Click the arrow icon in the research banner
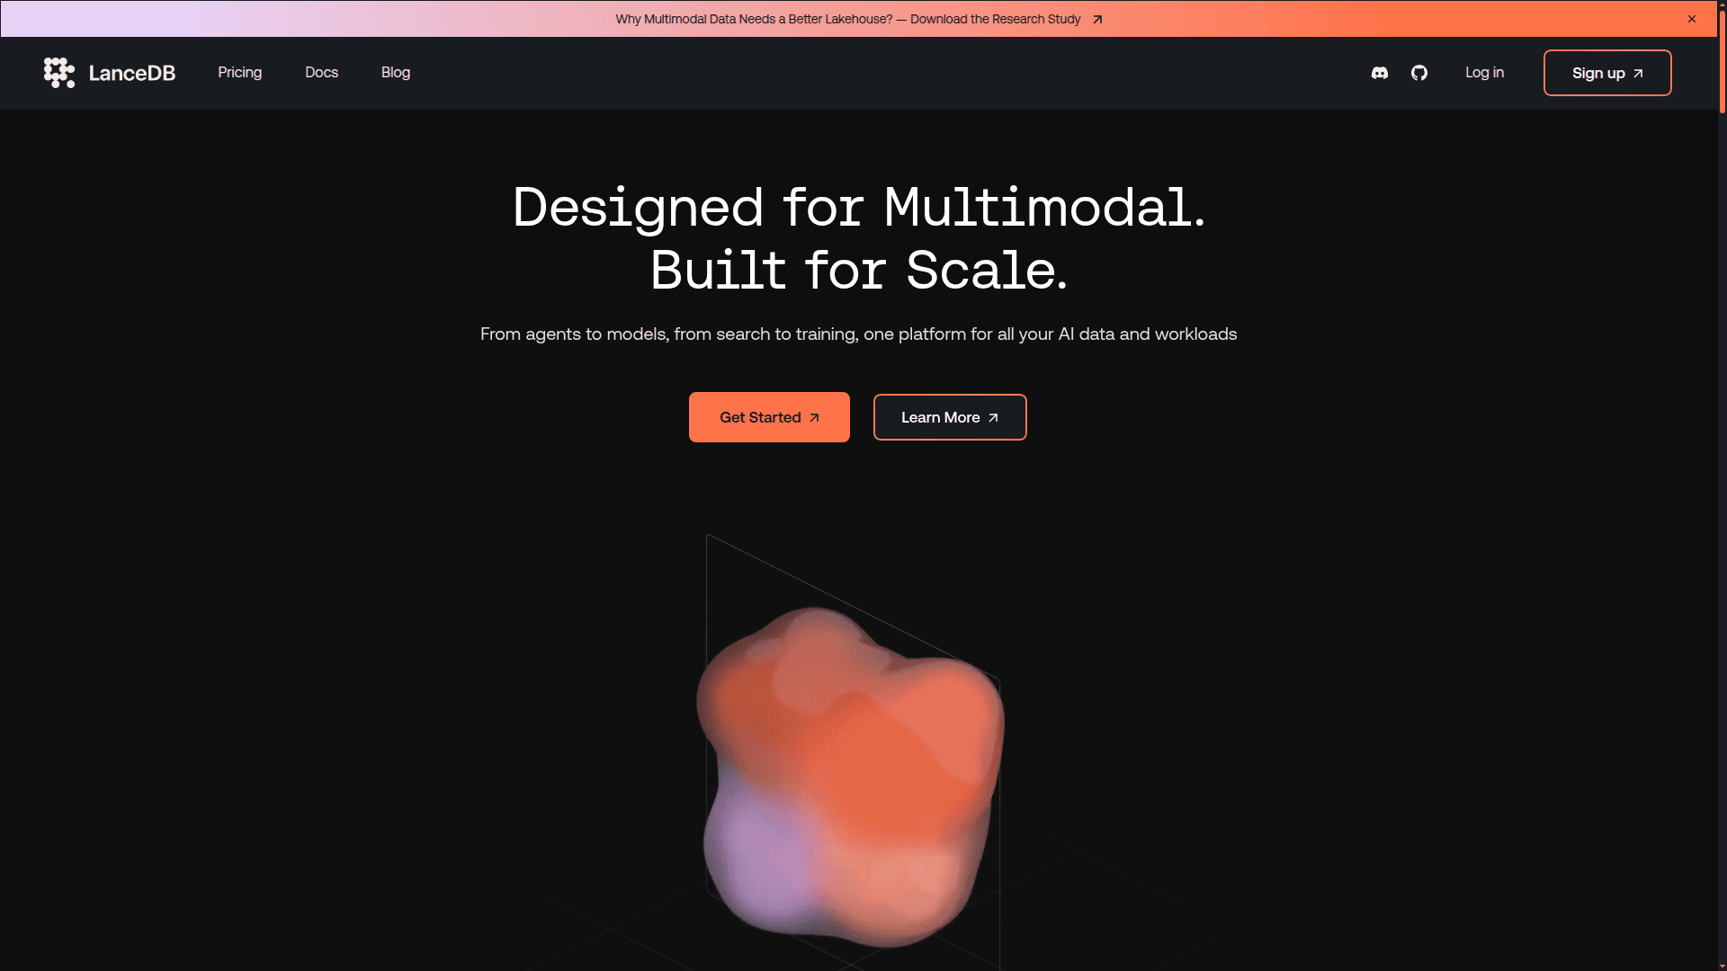Screen dimensions: 1727x971 coord(1097,19)
